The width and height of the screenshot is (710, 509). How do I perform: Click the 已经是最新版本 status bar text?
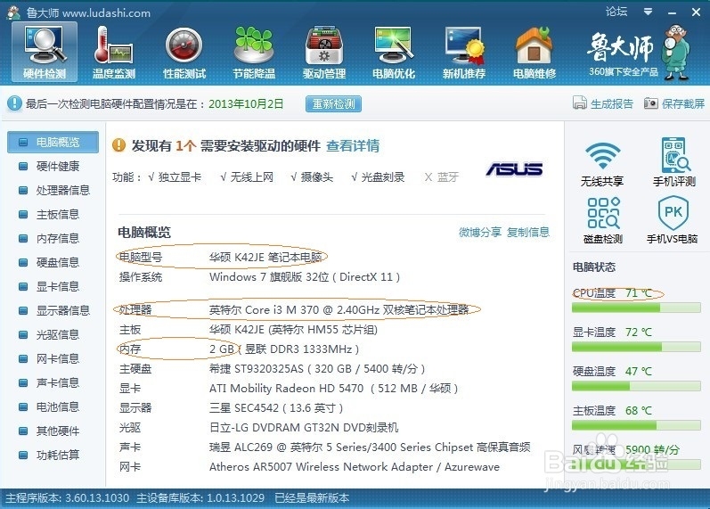[x=312, y=498]
